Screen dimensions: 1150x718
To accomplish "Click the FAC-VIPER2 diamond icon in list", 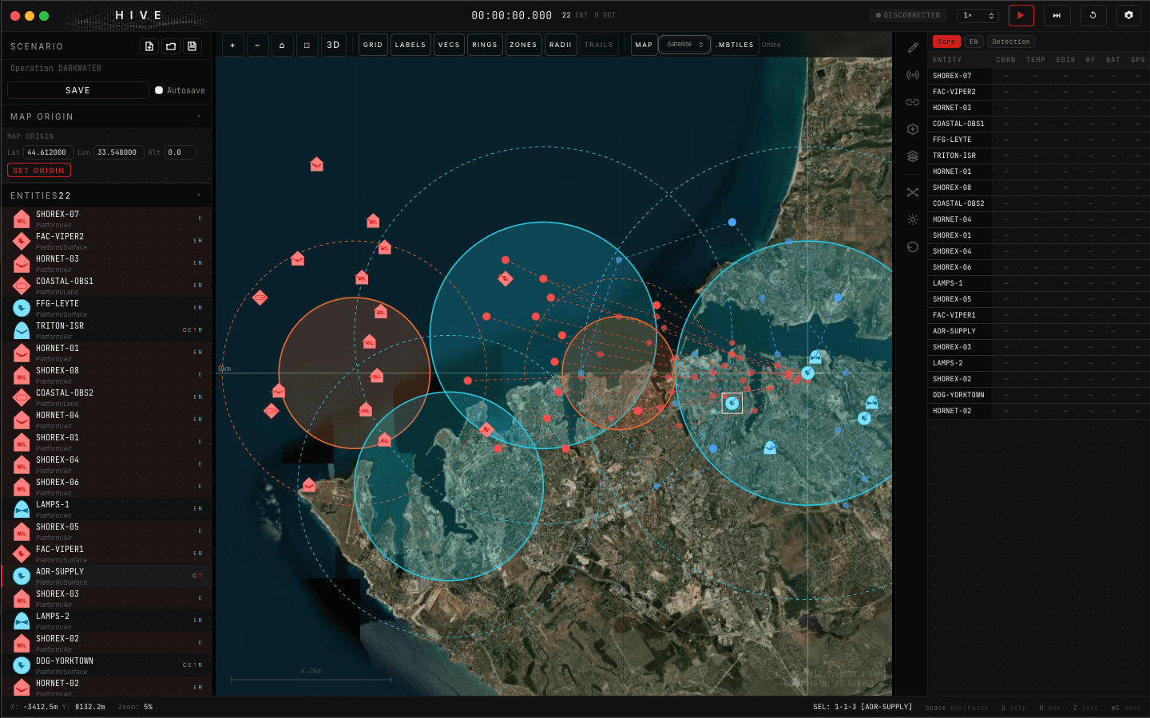I will (22, 241).
